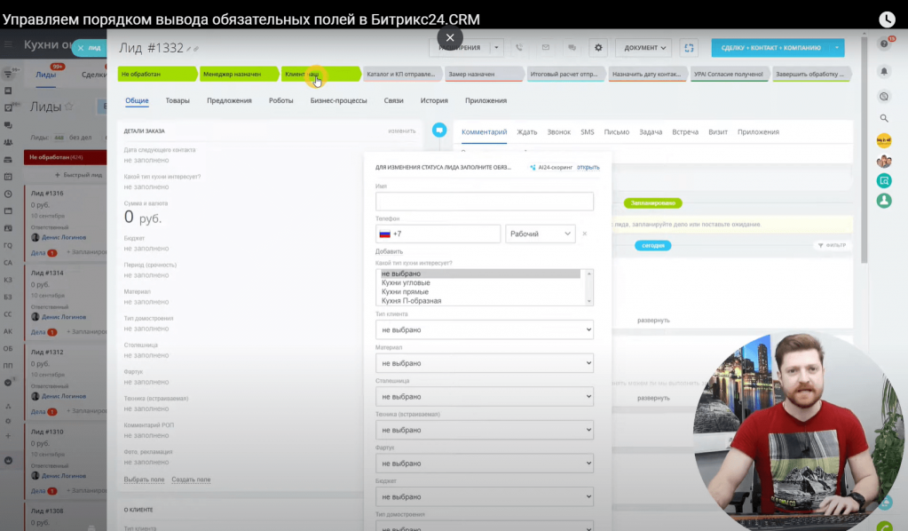Select Кухни угловые in the list
Image resolution: width=908 pixels, height=531 pixels.
tap(406, 282)
